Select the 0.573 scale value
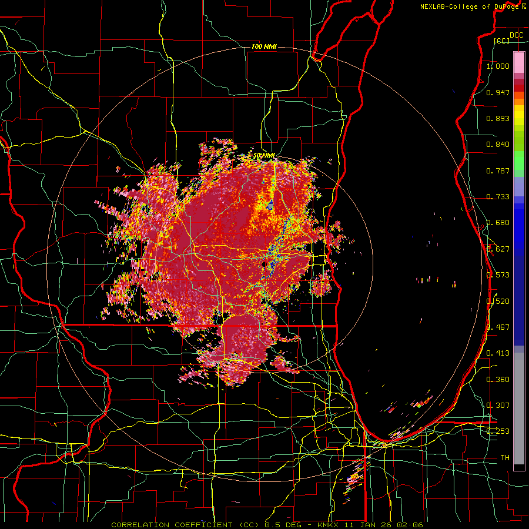This screenshot has height=529, width=529. coord(498,275)
